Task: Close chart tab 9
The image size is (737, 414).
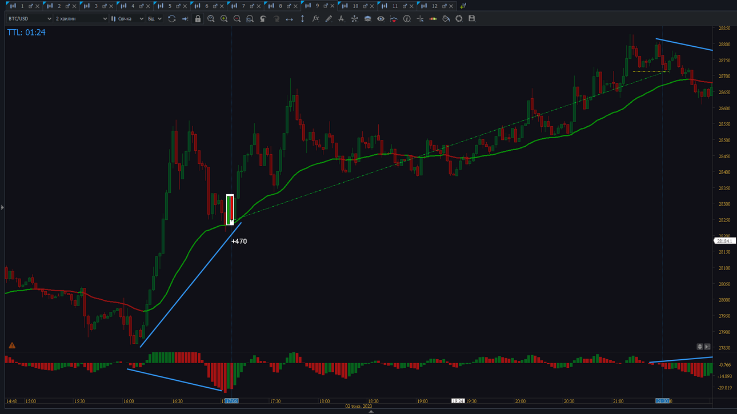Action: [x=333, y=6]
